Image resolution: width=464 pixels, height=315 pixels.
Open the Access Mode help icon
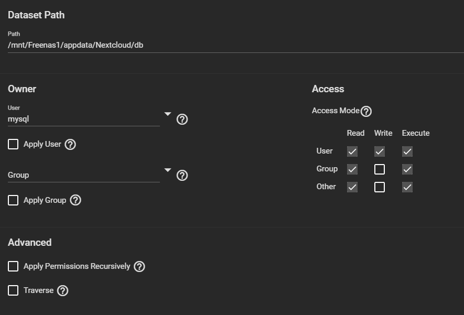(x=366, y=111)
